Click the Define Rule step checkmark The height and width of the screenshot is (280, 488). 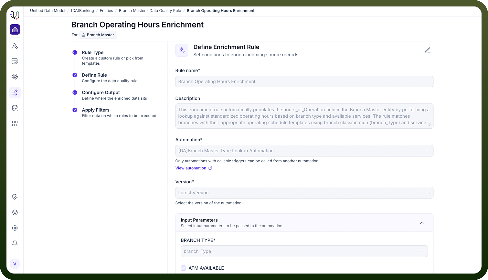tap(75, 75)
